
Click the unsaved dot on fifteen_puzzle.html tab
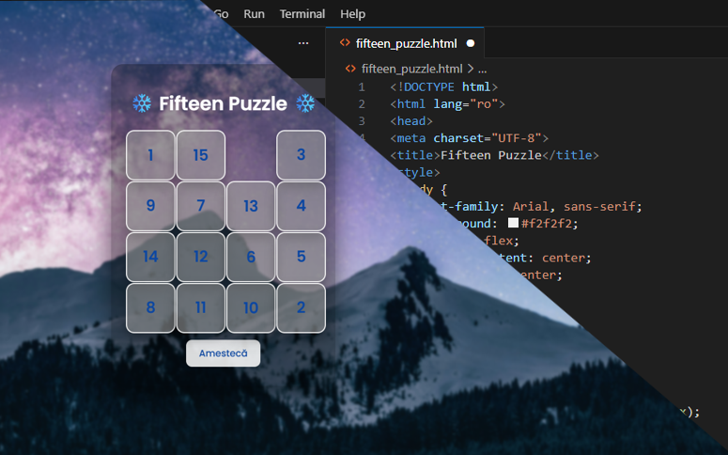(x=470, y=43)
